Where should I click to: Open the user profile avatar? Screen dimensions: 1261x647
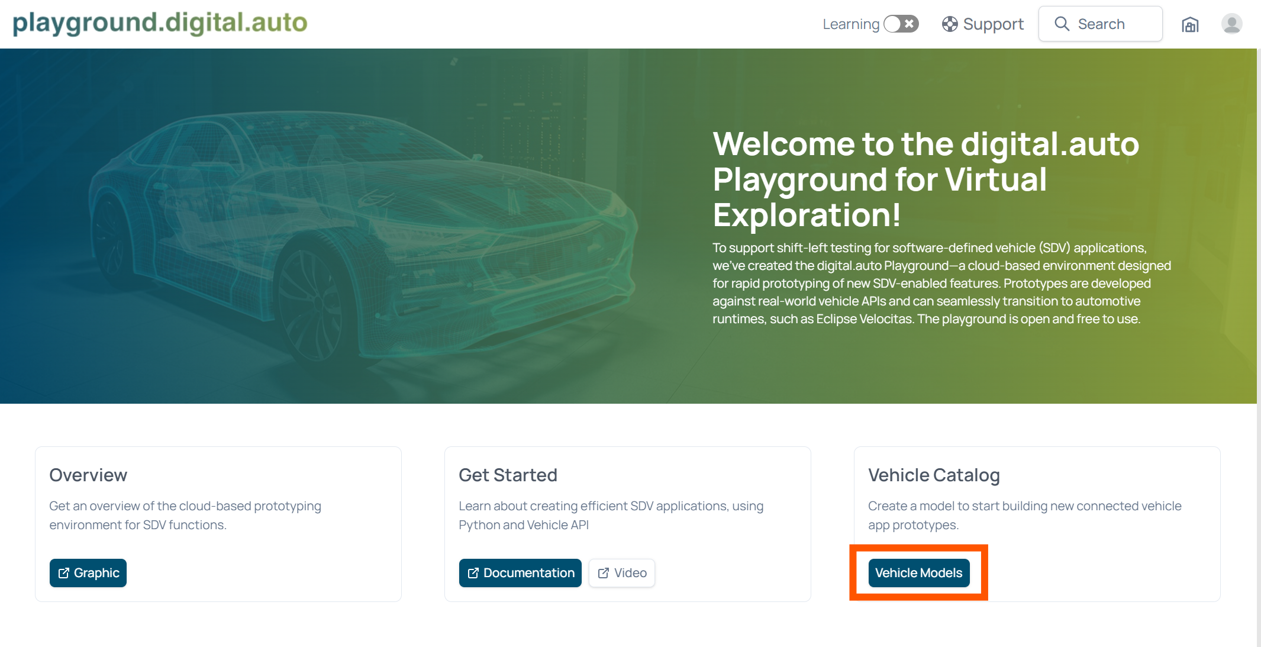pyautogui.click(x=1231, y=24)
